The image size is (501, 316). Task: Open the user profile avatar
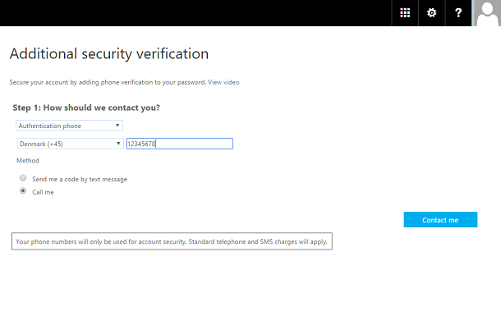pyautogui.click(x=486, y=13)
